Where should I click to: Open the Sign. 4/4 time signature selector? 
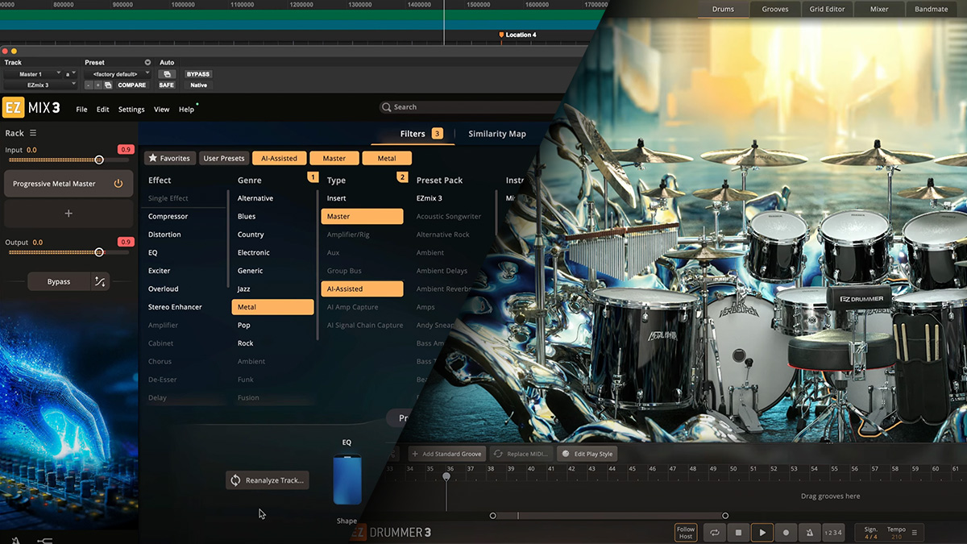point(872,533)
